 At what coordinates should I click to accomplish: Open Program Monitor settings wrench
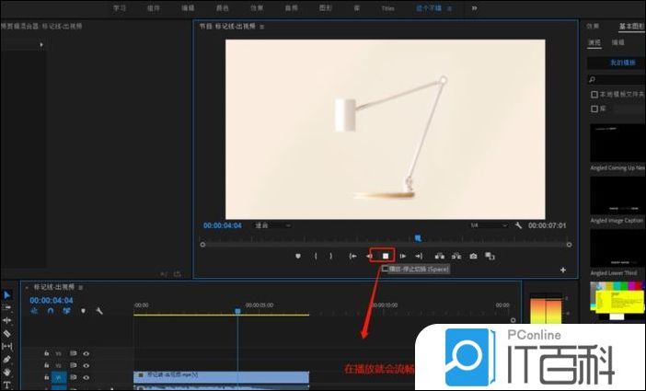point(519,225)
